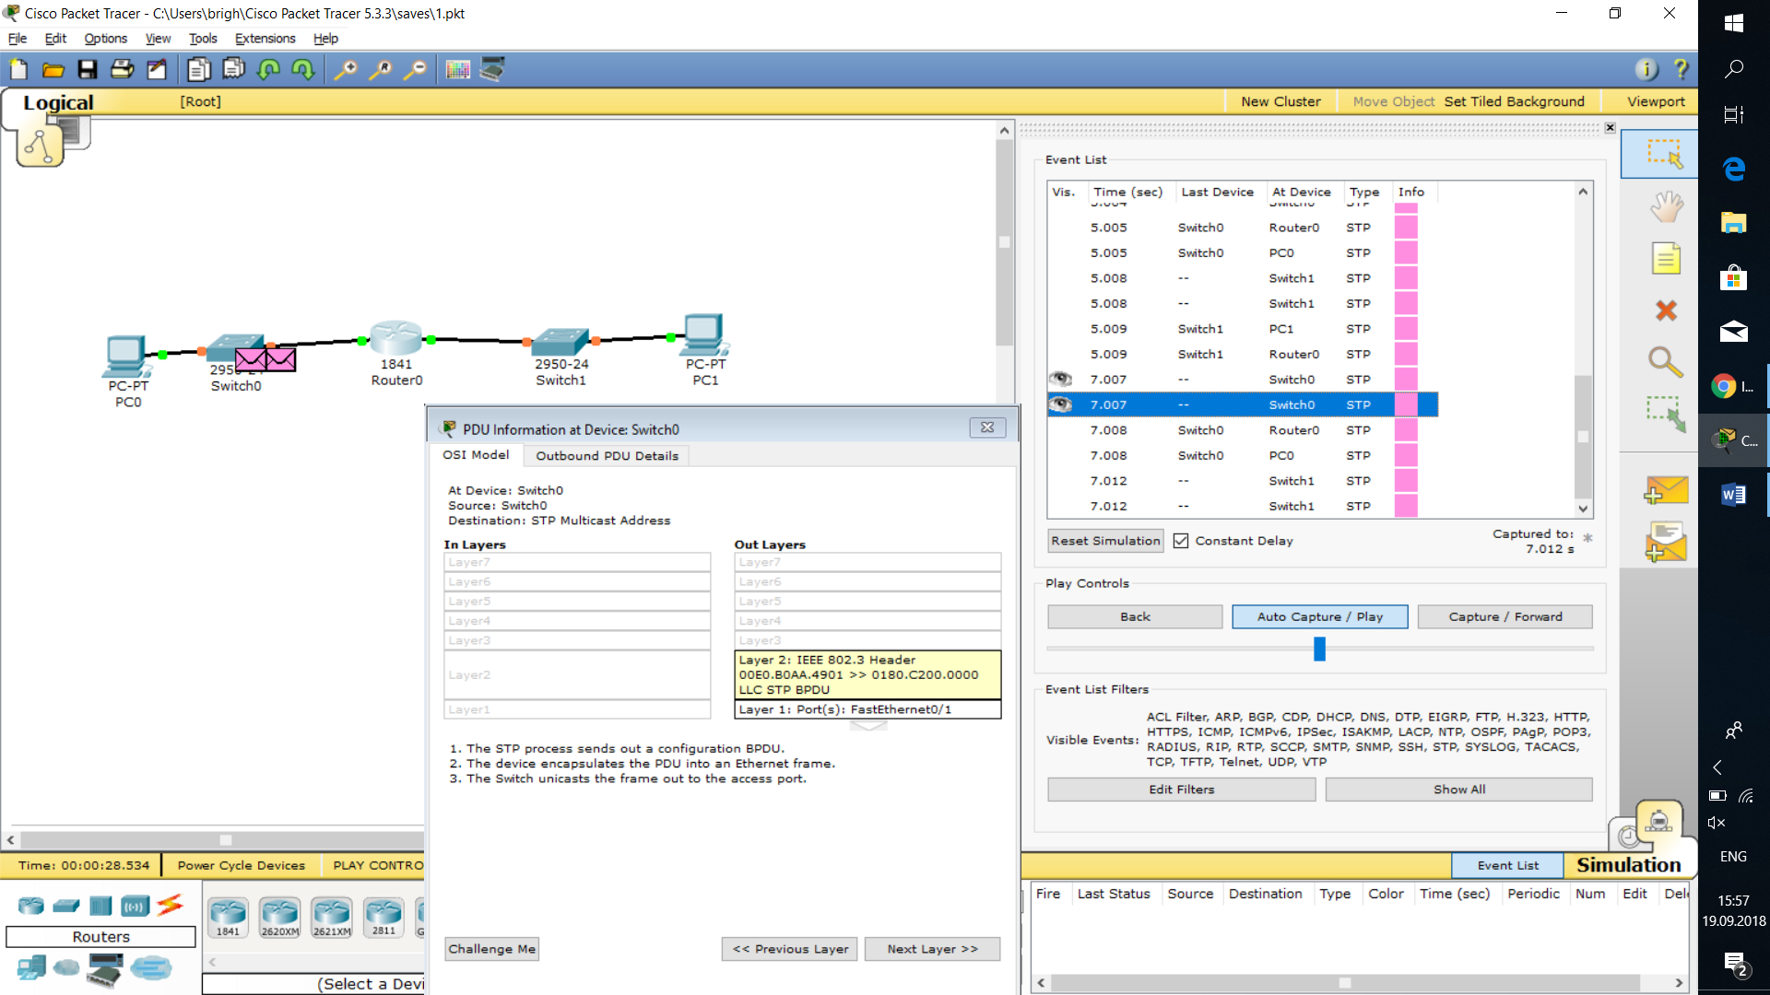Open the Tools menu

click(x=203, y=39)
